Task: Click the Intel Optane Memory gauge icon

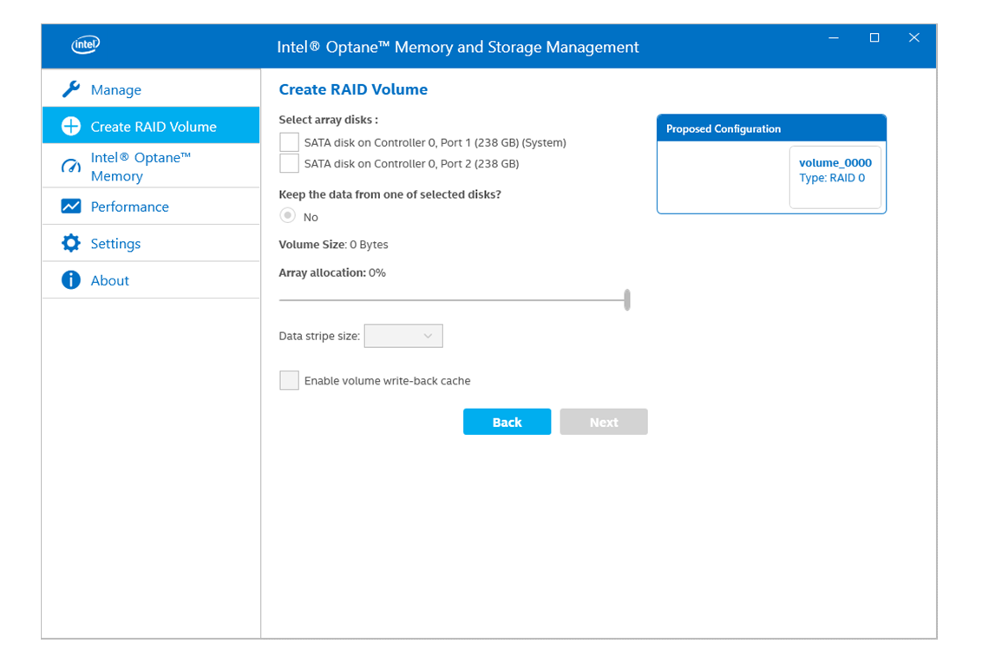Action: tap(71, 167)
